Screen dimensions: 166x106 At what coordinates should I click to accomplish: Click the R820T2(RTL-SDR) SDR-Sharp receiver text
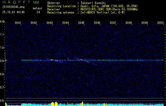tap(109, 9)
